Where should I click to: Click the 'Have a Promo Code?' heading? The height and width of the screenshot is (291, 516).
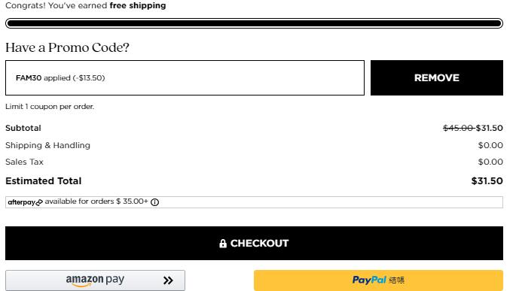(68, 47)
